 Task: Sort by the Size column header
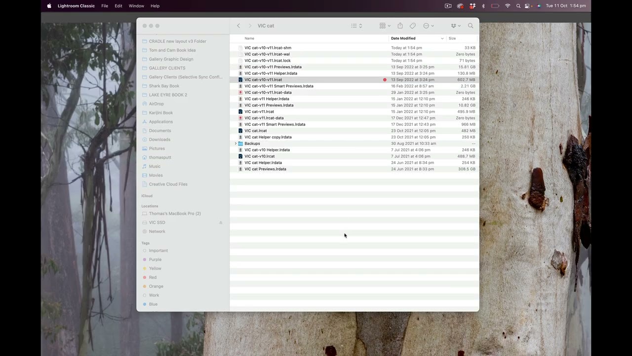coord(452,38)
